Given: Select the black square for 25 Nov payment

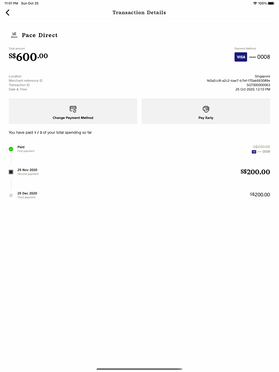Looking at the screenshot, I should pos(11,172).
